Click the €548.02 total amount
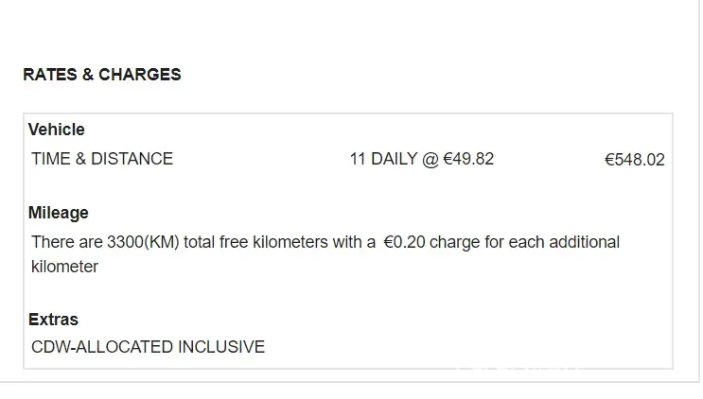This screenshot has height=399, width=703. [x=634, y=160]
